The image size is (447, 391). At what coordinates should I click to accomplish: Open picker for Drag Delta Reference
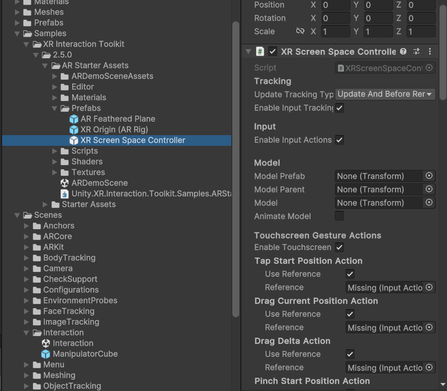click(429, 367)
